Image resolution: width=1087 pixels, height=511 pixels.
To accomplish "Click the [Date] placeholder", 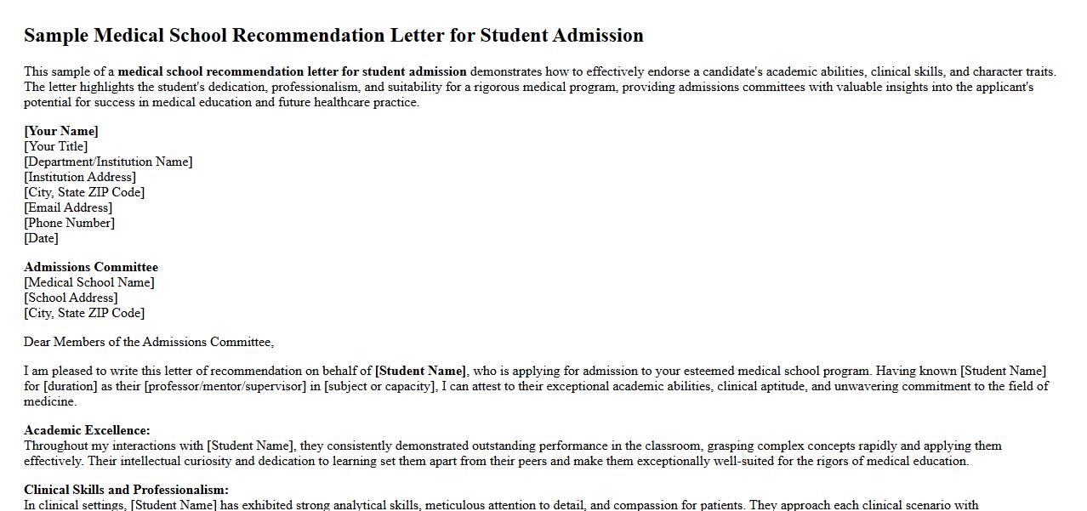I will [41, 238].
